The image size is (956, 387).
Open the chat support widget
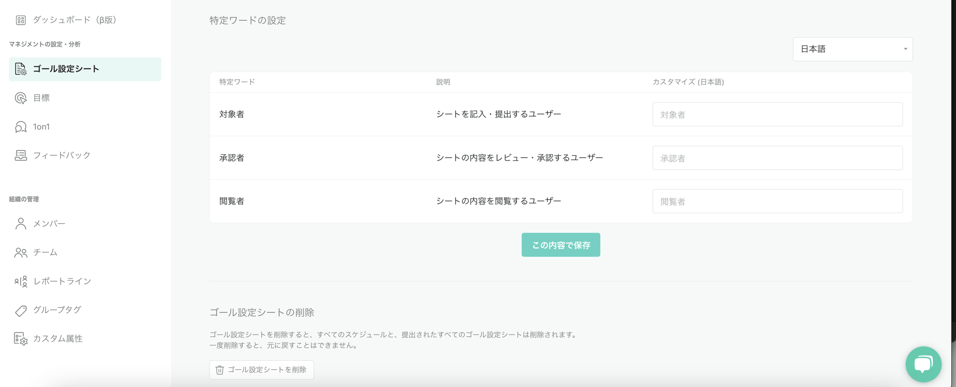pyautogui.click(x=923, y=364)
